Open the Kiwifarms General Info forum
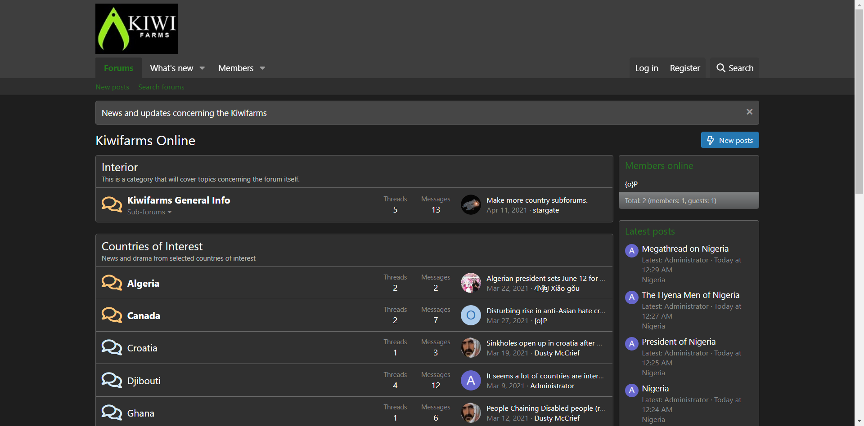 (179, 200)
